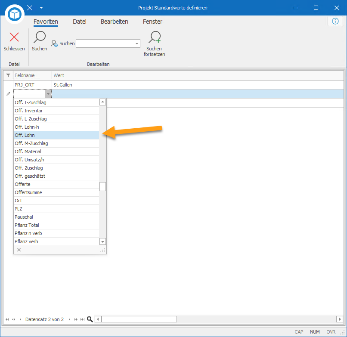
Task: Click the filter funnel icon in grid header
Action: coord(8,75)
